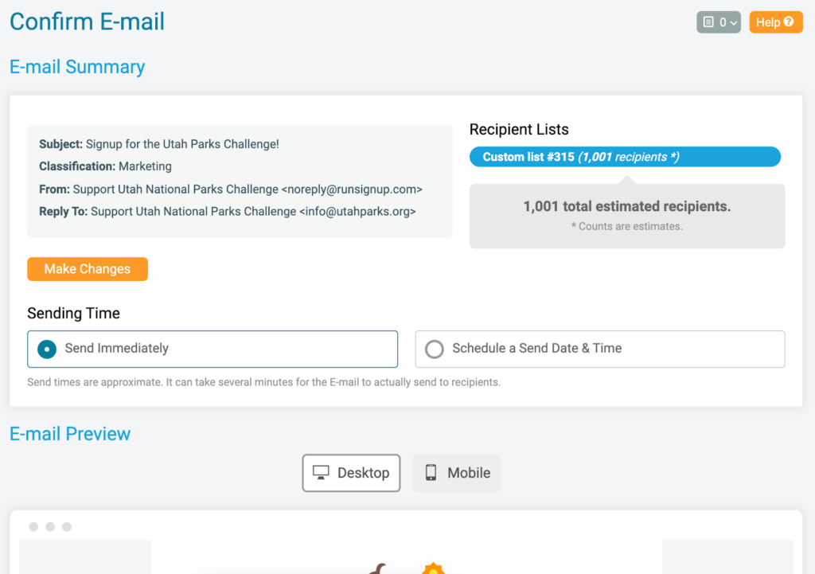This screenshot has width=815, height=574.
Task: Click the 1,001 total estimated recipients panel
Action: coord(627,216)
